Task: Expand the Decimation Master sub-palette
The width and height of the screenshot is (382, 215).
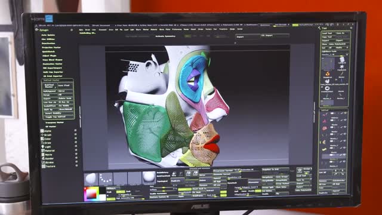Action: tap(52, 64)
